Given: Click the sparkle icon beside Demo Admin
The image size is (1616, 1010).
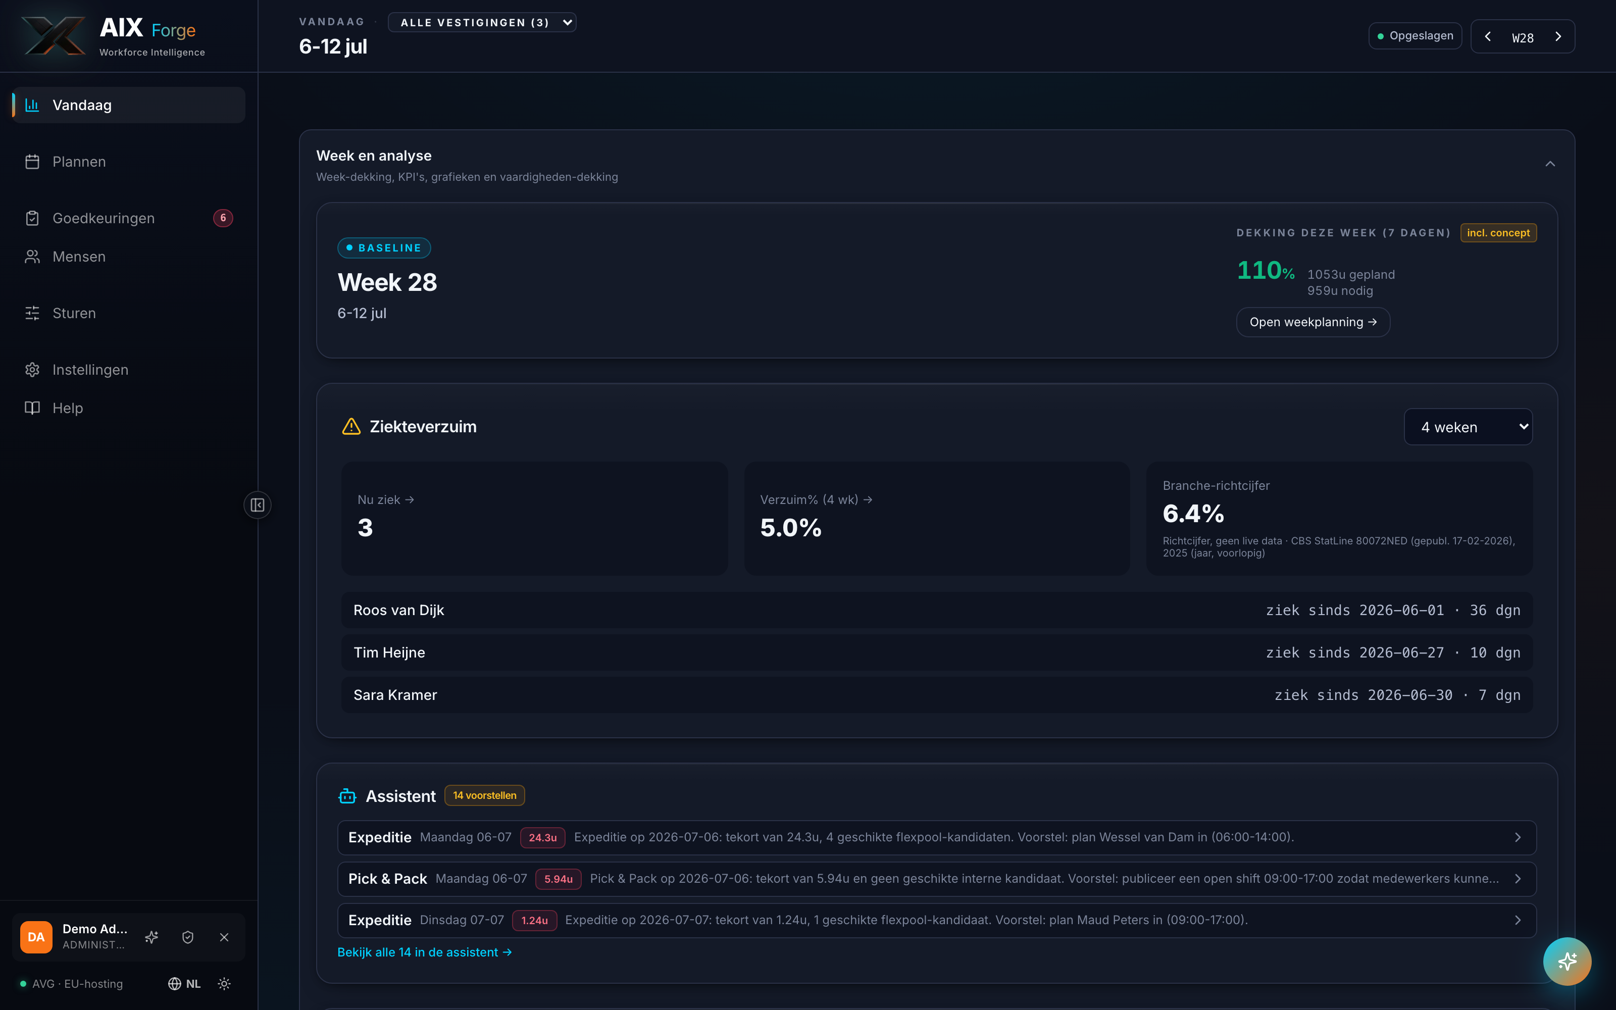Looking at the screenshot, I should tap(151, 937).
